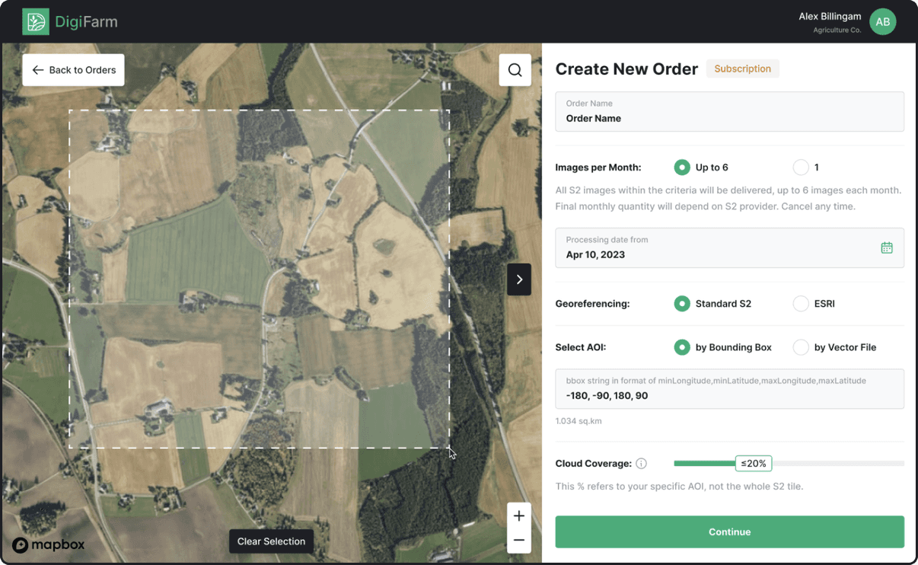Image resolution: width=918 pixels, height=565 pixels.
Task: Select ESRI georeferencing
Action: pos(801,303)
